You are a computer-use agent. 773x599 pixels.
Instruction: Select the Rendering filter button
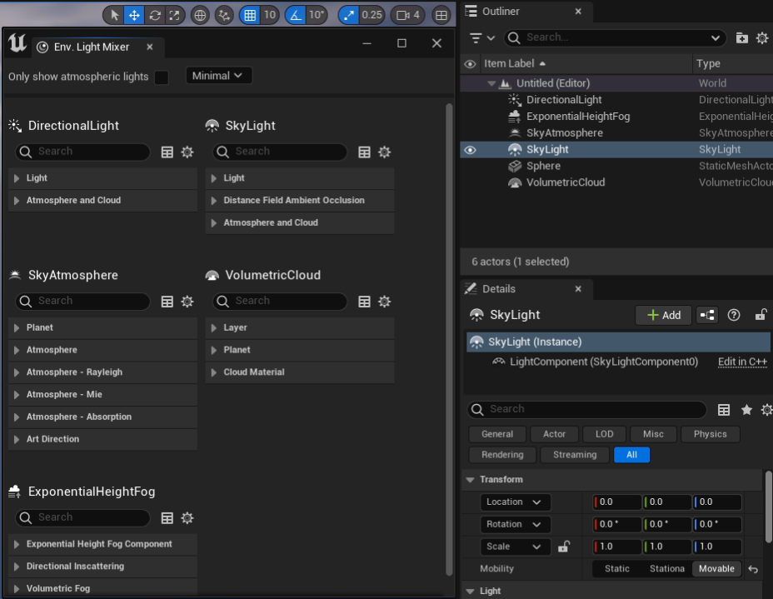point(502,455)
